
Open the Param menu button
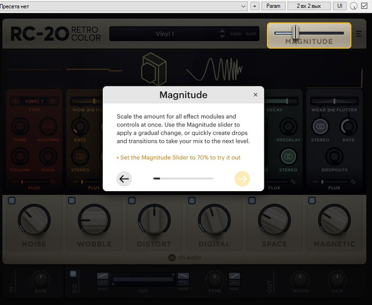coord(273,6)
